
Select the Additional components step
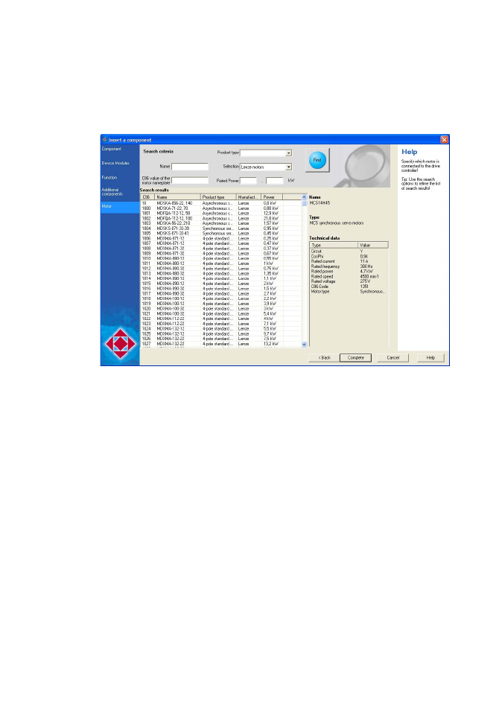click(112, 192)
